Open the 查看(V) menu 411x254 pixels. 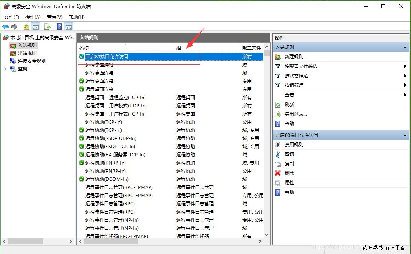pos(54,17)
